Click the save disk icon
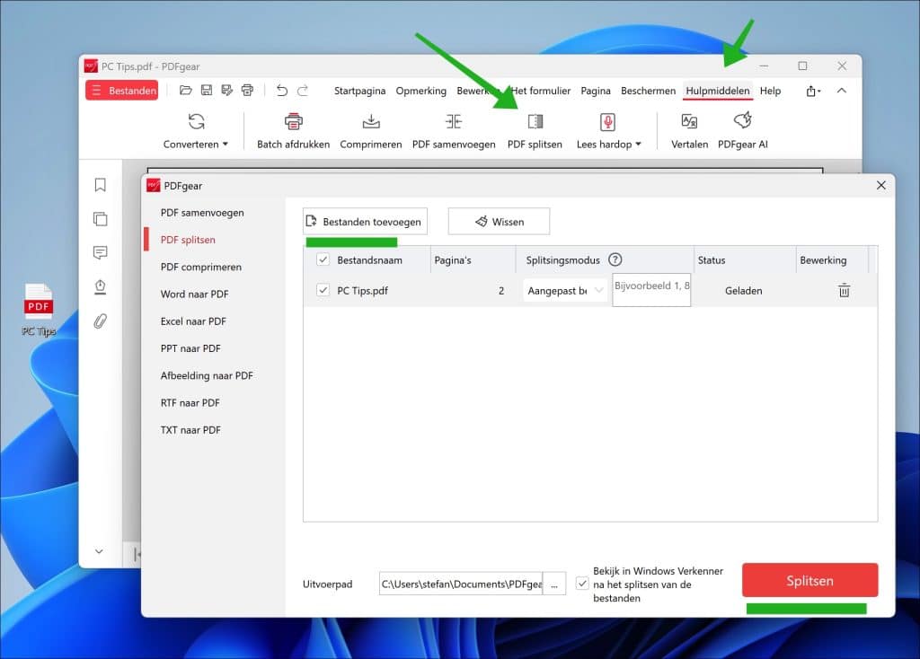Screen dimensions: 920x659 (x=207, y=91)
